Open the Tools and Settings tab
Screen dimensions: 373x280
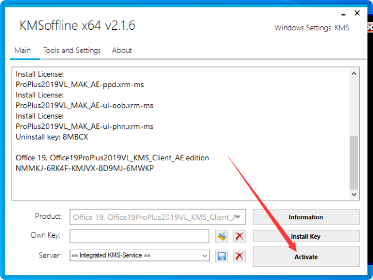tap(72, 50)
